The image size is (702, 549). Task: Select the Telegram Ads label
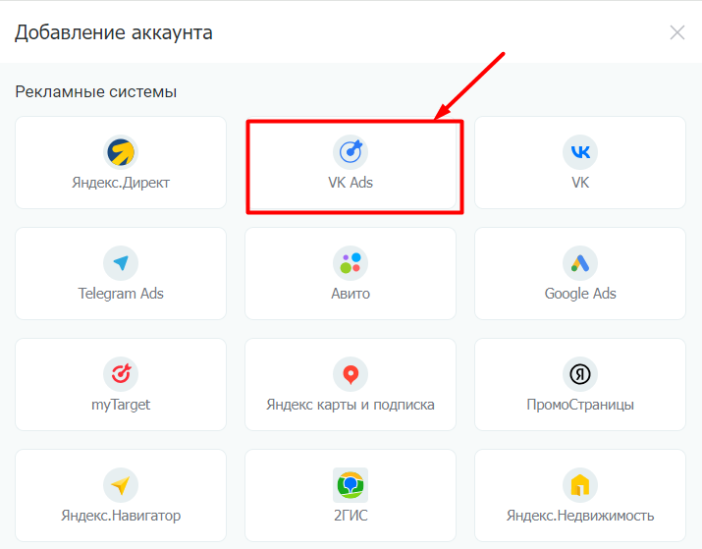pyautogui.click(x=121, y=294)
